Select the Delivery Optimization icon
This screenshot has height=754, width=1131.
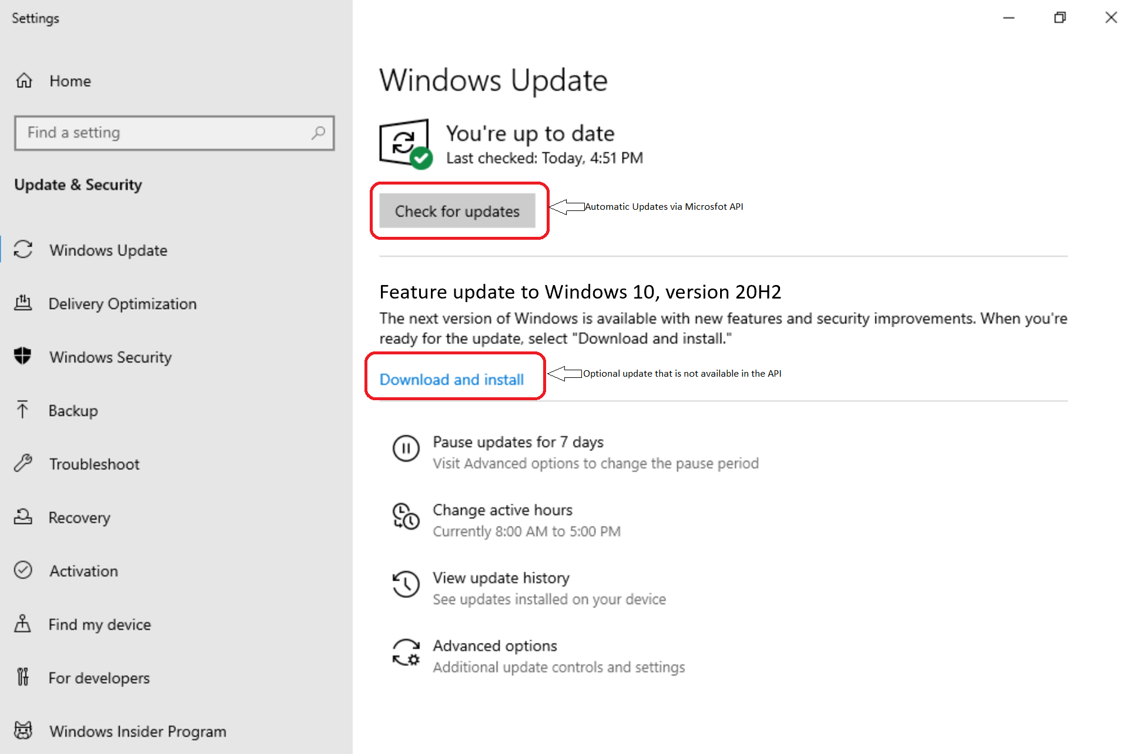click(x=23, y=303)
